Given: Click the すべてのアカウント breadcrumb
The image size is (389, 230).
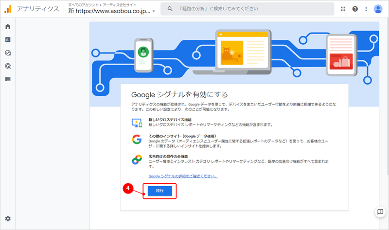Looking at the screenshot, I should point(83,5).
